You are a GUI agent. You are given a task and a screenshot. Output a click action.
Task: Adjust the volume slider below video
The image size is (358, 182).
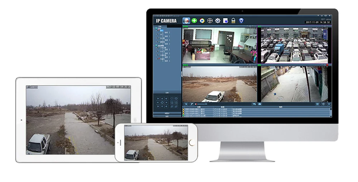pos(202,104)
